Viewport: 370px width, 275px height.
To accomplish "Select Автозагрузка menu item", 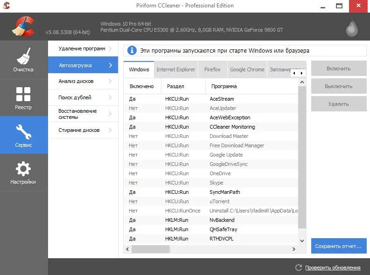I will click(x=83, y=65).
